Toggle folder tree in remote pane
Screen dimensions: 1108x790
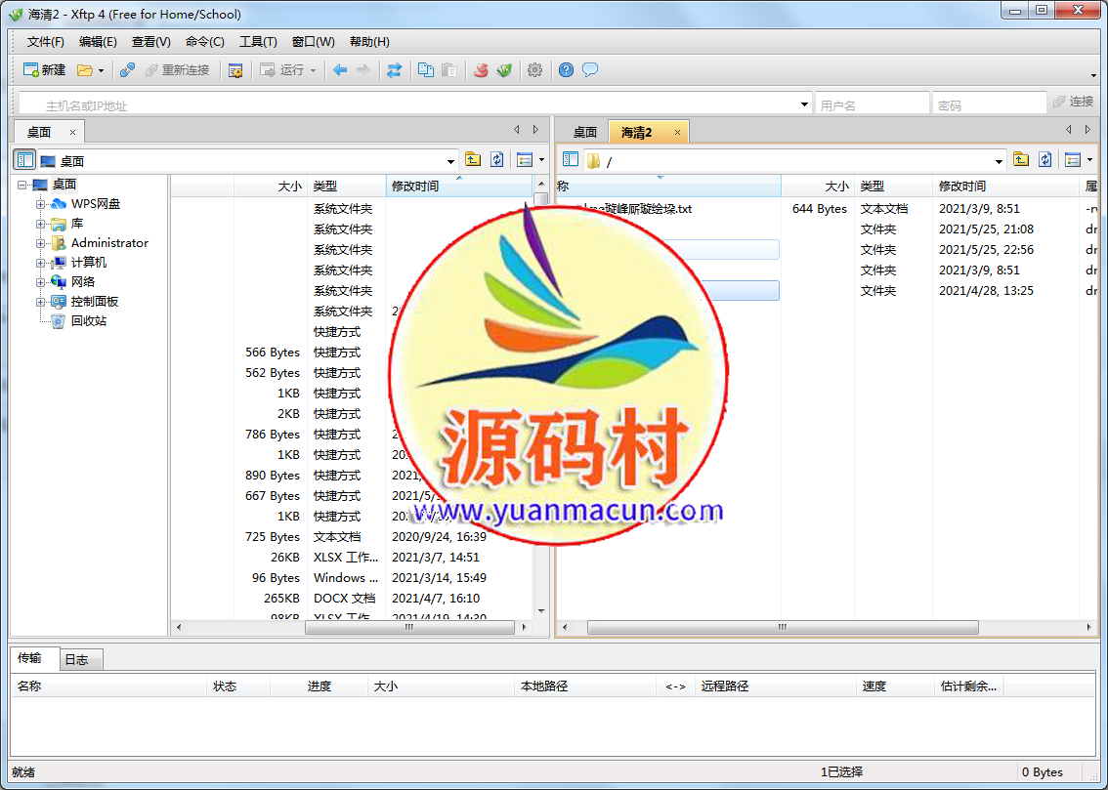pyautogui.click(x=571, y=160)
